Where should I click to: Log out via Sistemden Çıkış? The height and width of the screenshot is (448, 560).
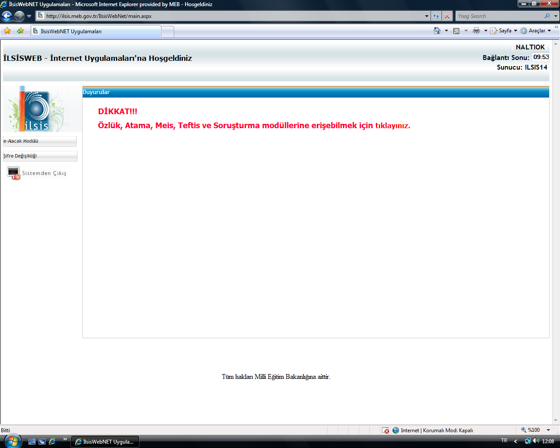tap(37, 173)
